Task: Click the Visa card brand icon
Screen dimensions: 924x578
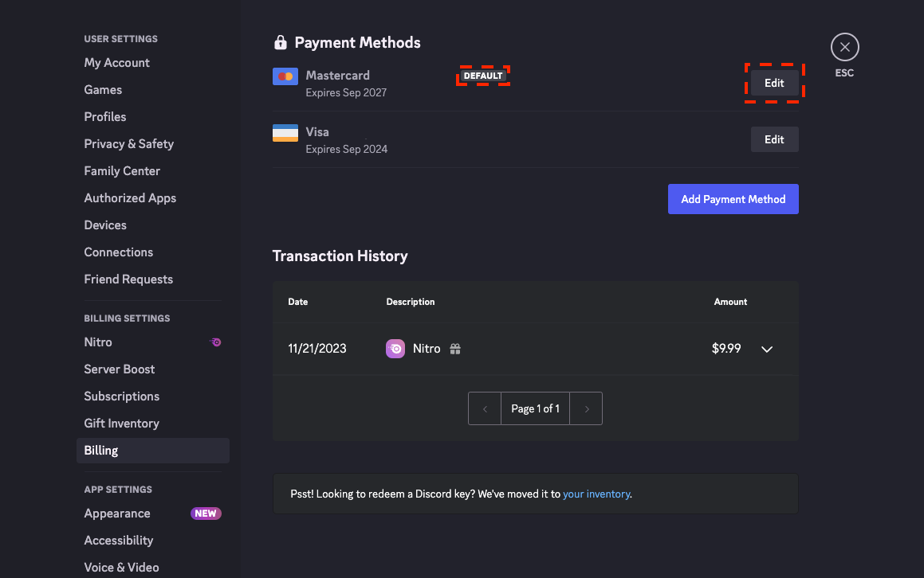Action: point(285,133)
